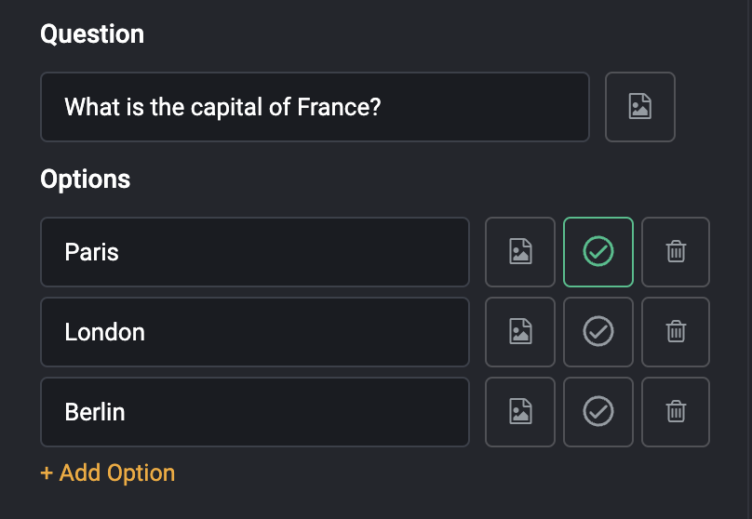Attach an image to the question
752x519 pixels.
click(639, 107)
